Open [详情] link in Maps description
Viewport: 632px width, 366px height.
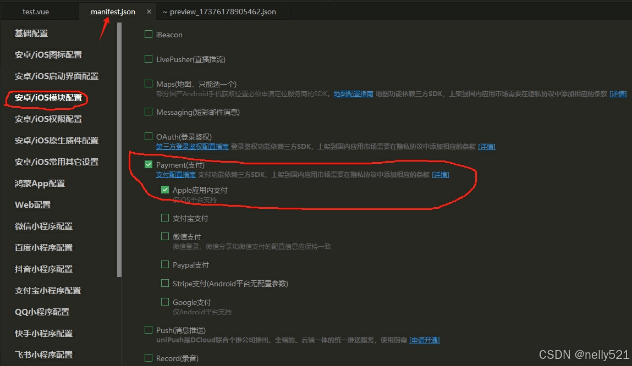[618, 94]
